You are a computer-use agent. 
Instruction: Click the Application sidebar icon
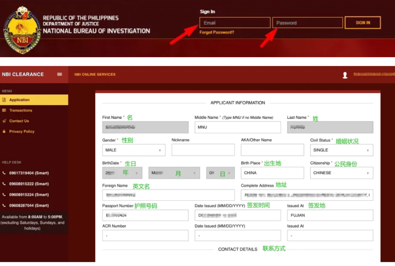(x=4, y=100)
